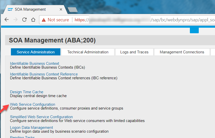Open the Management Connections tab
This screenshot has height=138, width=215.
pyautogui.click(x=182, y=52)
